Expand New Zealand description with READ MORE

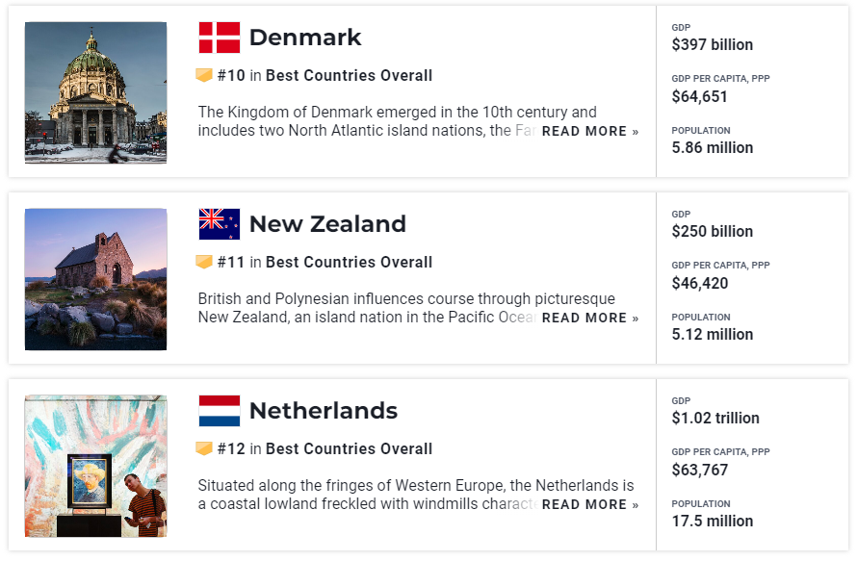(589, 318)
